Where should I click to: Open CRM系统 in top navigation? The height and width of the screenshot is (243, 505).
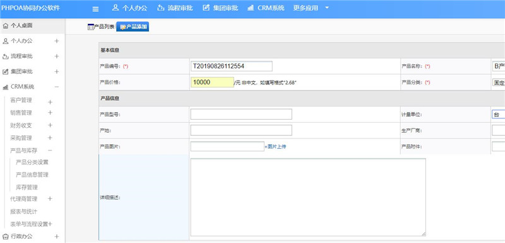pos(266,8)
